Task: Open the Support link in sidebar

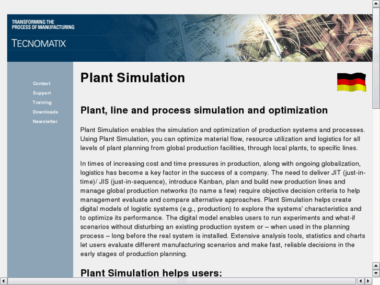Action: coord(42,93)
